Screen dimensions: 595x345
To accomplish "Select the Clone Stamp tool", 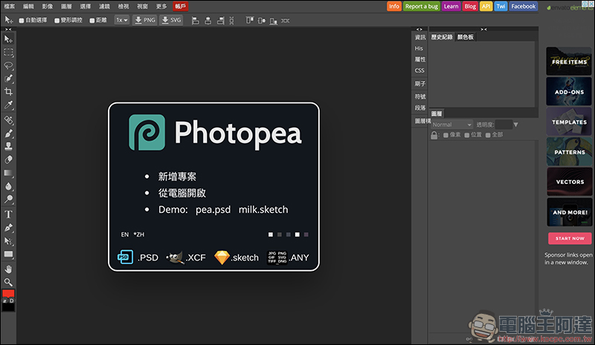I will point(8,146).
